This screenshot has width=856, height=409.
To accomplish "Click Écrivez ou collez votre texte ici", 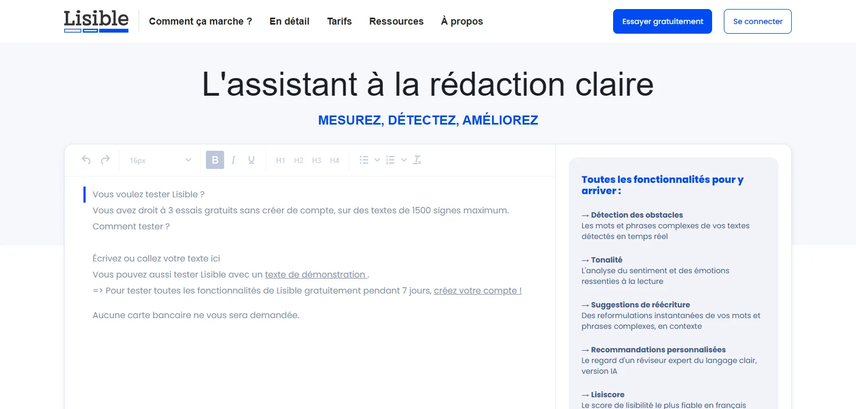I will pyautogui.click(x=156, y=258).
